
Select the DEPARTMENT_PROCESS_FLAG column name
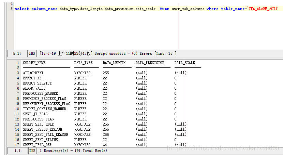47,104
